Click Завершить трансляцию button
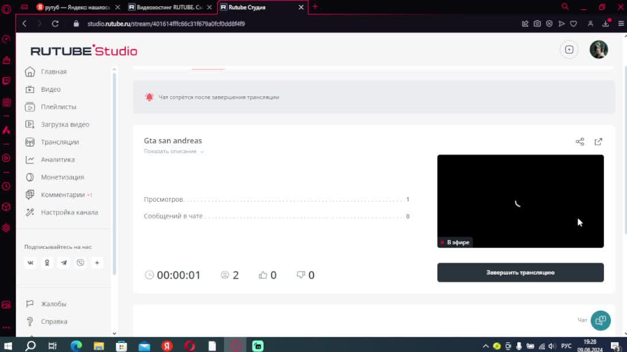Image resolution: width=627 pixels, height=352 pixels. tap(520, 272)
